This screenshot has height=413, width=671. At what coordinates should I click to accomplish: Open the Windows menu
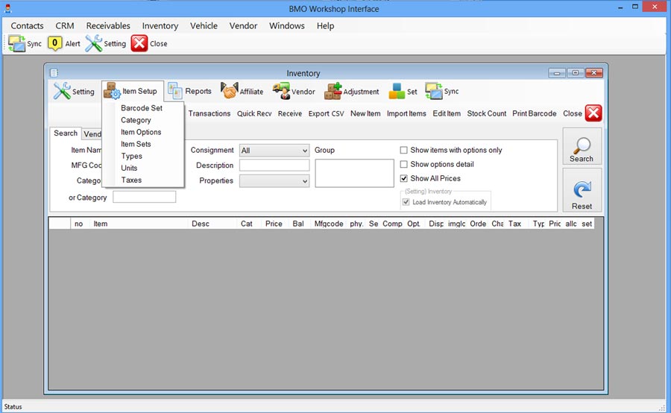point(287,25)
